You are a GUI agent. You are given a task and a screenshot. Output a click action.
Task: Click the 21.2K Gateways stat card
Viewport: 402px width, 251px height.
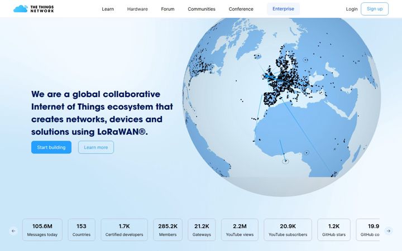pyautogui.click(x=202, y=230)
